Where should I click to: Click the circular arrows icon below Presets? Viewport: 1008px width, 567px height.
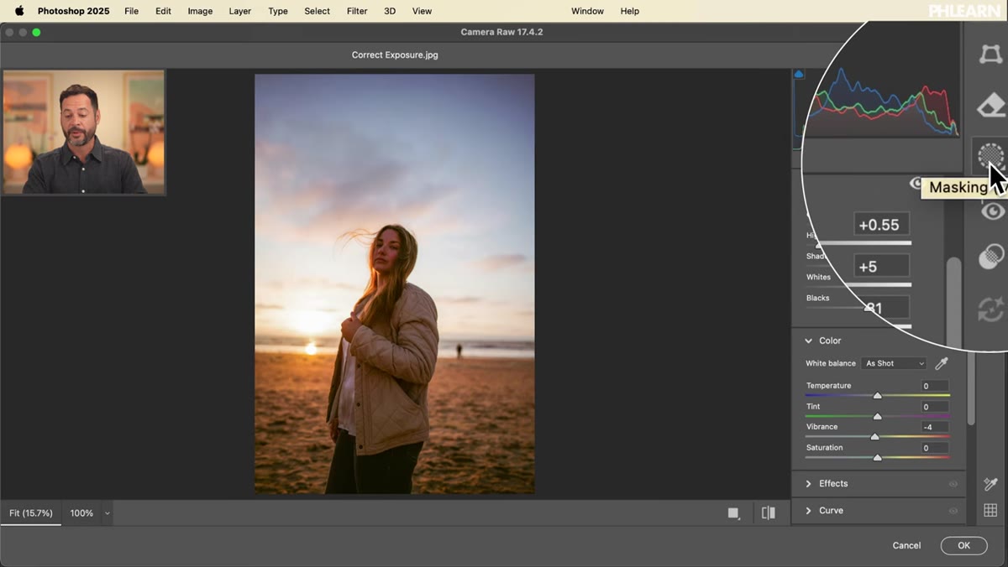click(x=992, y=309)
